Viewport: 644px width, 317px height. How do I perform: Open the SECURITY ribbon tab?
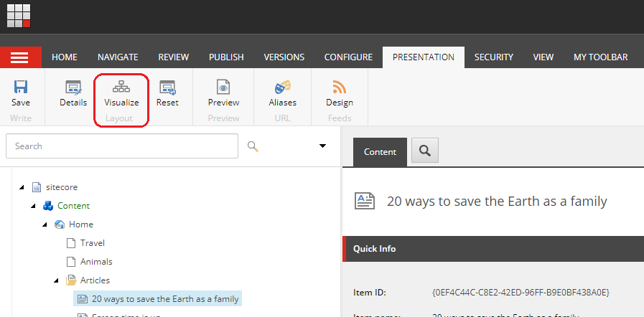[493, 57]
